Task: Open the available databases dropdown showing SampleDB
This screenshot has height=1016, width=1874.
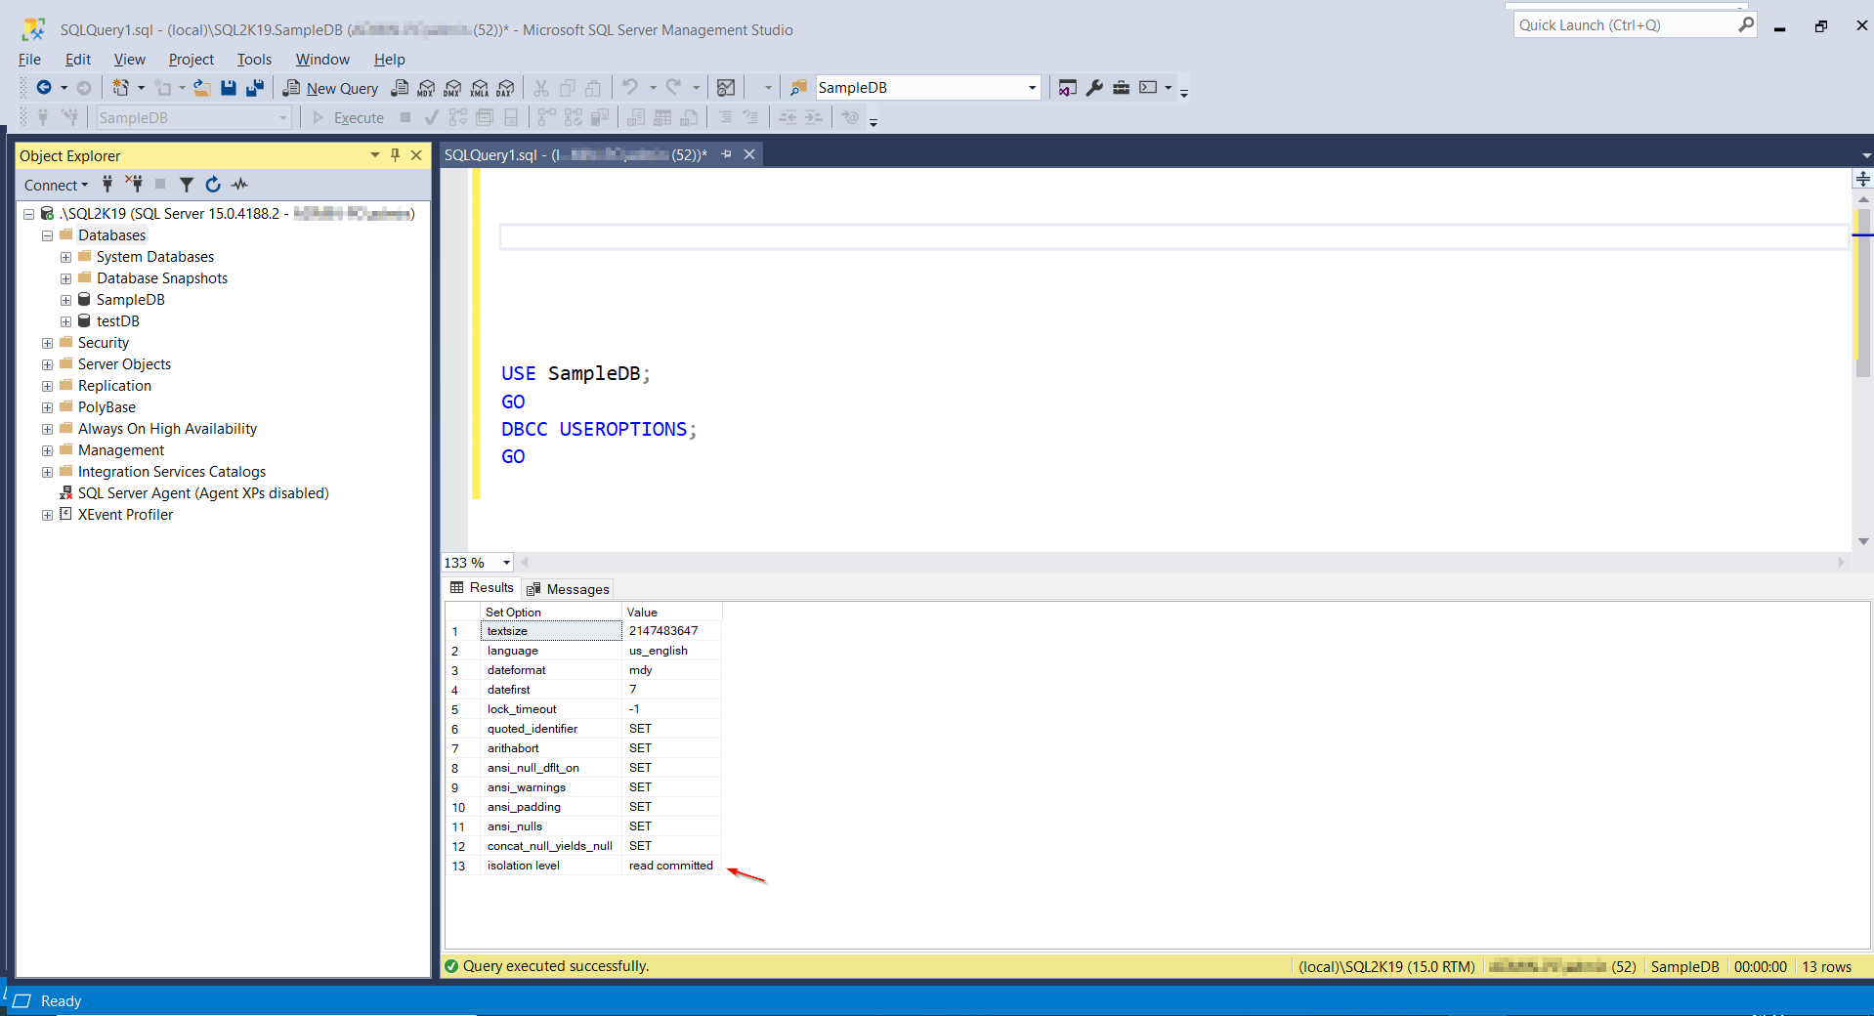Action: click(x=1031, y=87)
